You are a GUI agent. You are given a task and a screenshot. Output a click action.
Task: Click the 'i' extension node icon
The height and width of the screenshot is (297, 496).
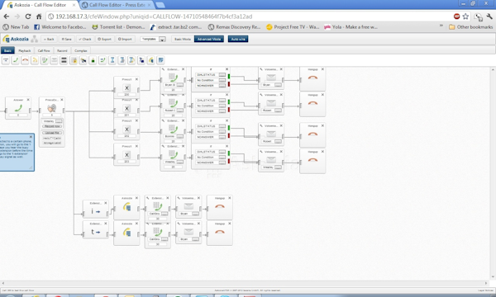pos(95,211)
